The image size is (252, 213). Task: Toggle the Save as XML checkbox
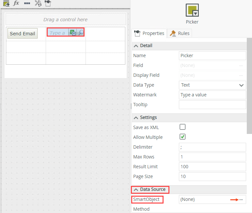coord(182,127)
